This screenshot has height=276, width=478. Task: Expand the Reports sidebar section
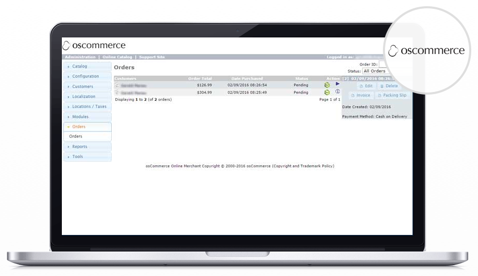(87, 147)
